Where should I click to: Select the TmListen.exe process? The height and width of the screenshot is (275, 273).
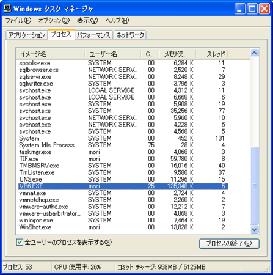123,172
